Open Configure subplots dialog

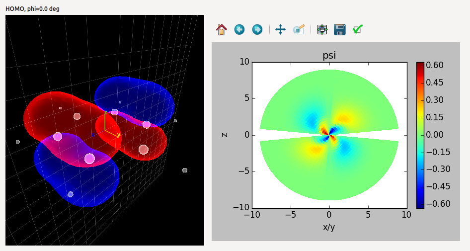(x=322, y=30)
